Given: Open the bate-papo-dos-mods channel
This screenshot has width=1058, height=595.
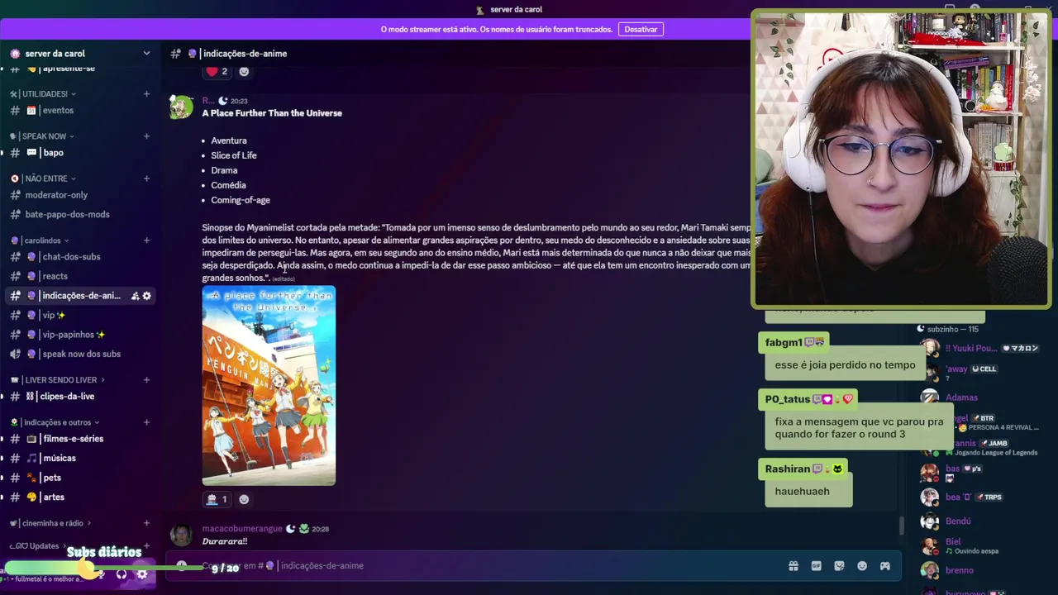Looking at the screenshot, I should (x=79, y=215).
